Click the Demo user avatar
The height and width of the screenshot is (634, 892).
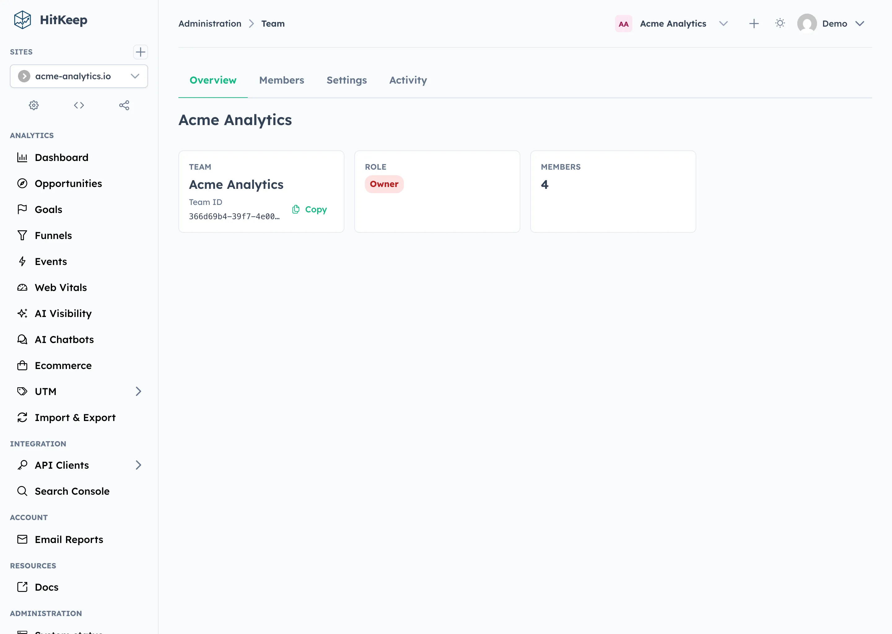pos(807,24)
